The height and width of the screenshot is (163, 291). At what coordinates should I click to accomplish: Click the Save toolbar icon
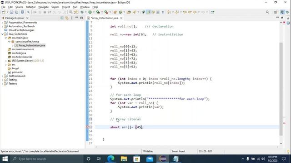click(x=11, y=12)
